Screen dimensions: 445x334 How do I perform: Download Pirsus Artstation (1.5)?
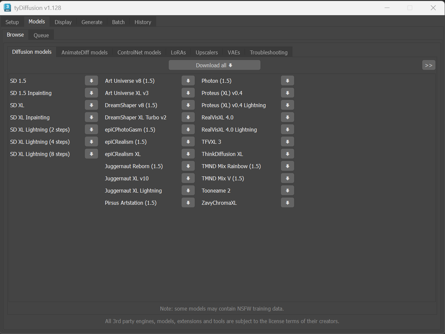click(188, 203)
